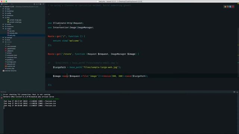Select the artisan file
The width and height of the screenshot is (239, 134).
tap(9, 53)
